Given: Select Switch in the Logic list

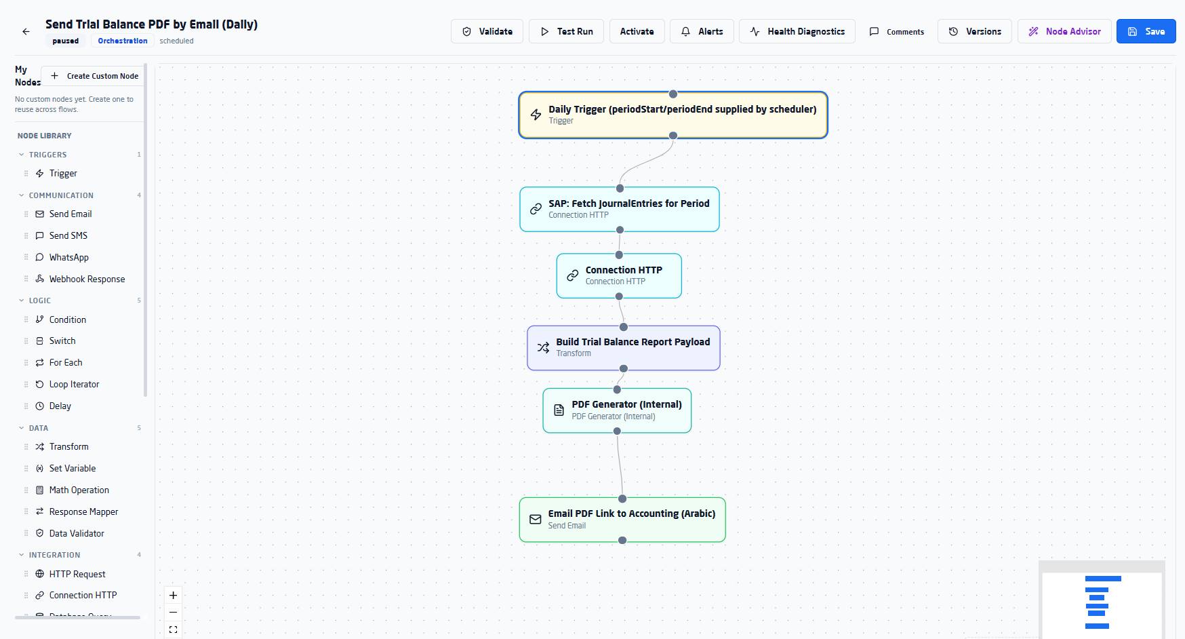Looking at the screenshot, I should click(80, 341).
